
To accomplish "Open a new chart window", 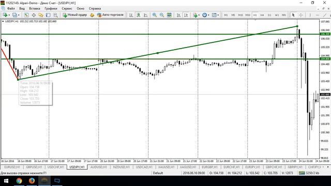I will pos(5,15).
